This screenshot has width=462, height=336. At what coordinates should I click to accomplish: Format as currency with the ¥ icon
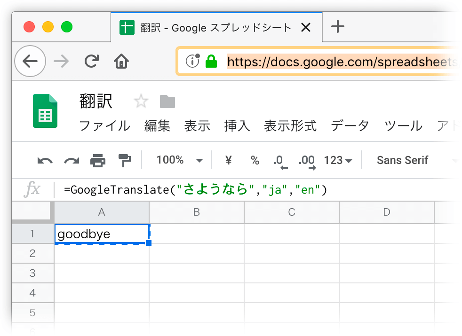click(228, 160)
